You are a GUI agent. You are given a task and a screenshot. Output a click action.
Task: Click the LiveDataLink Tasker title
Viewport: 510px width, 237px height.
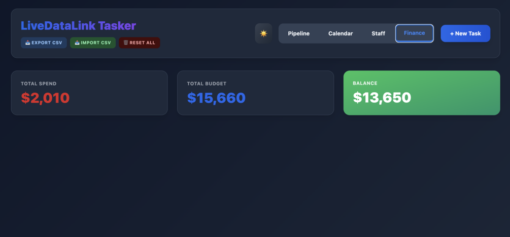[78, 25]
